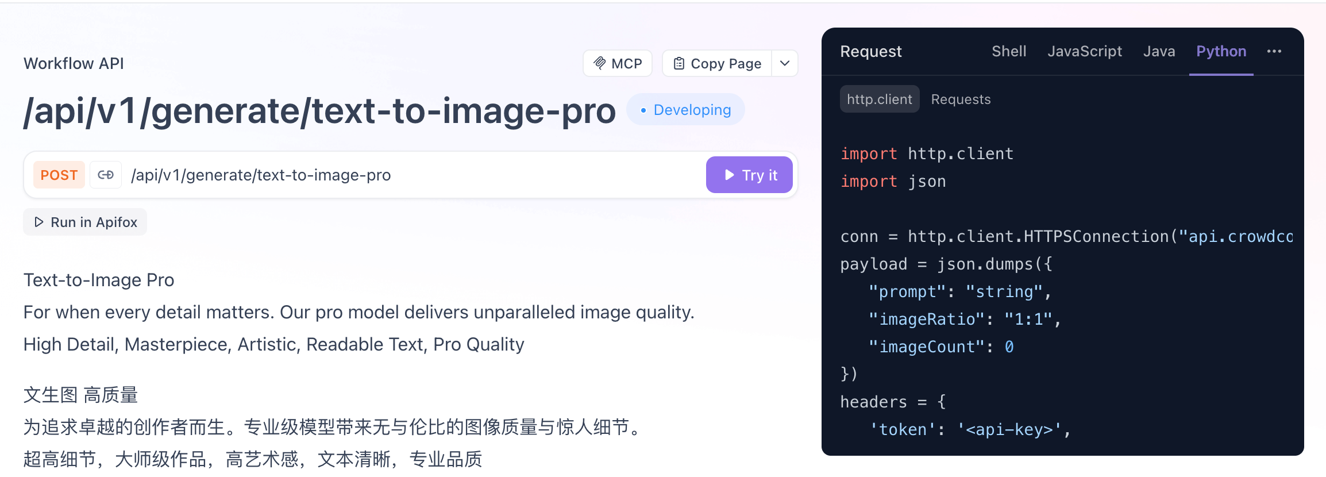1326x477 pixels.
Task: Click the 'High Detail, Masterpiece, Artistic' text line
Action: point(273,344)
